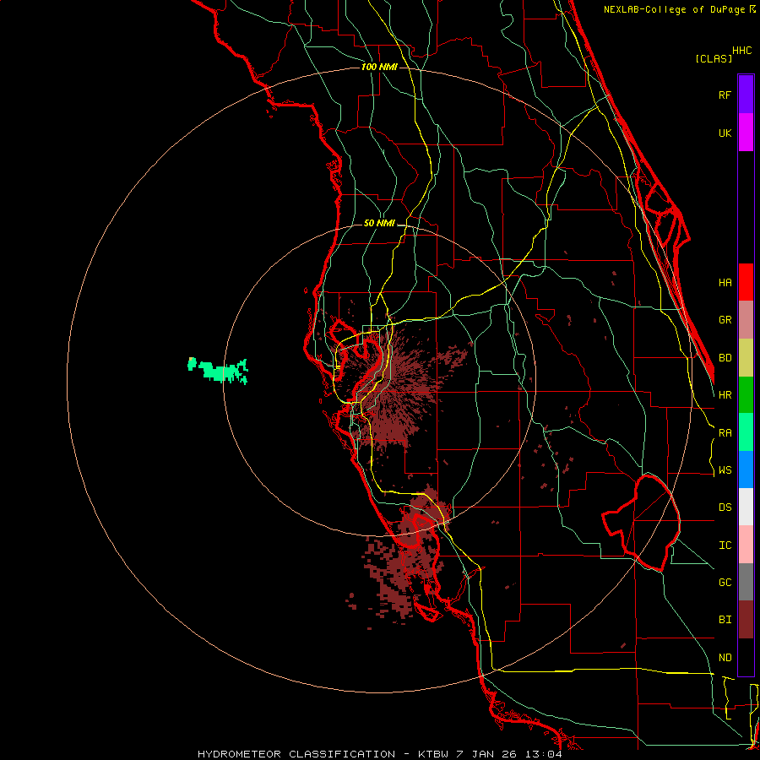Click the 'HR' legend label
Image resolution: width=760 pixels, height=760 pixels.
pos(725,395)
